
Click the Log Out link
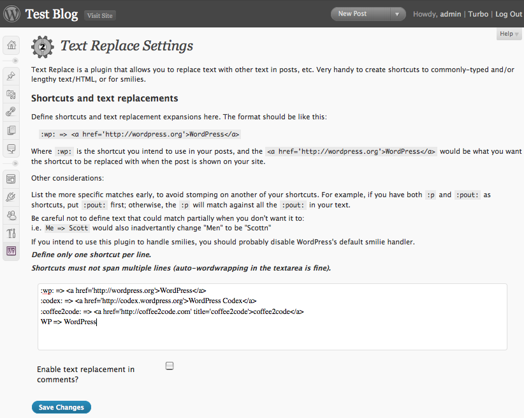[509, 14]
